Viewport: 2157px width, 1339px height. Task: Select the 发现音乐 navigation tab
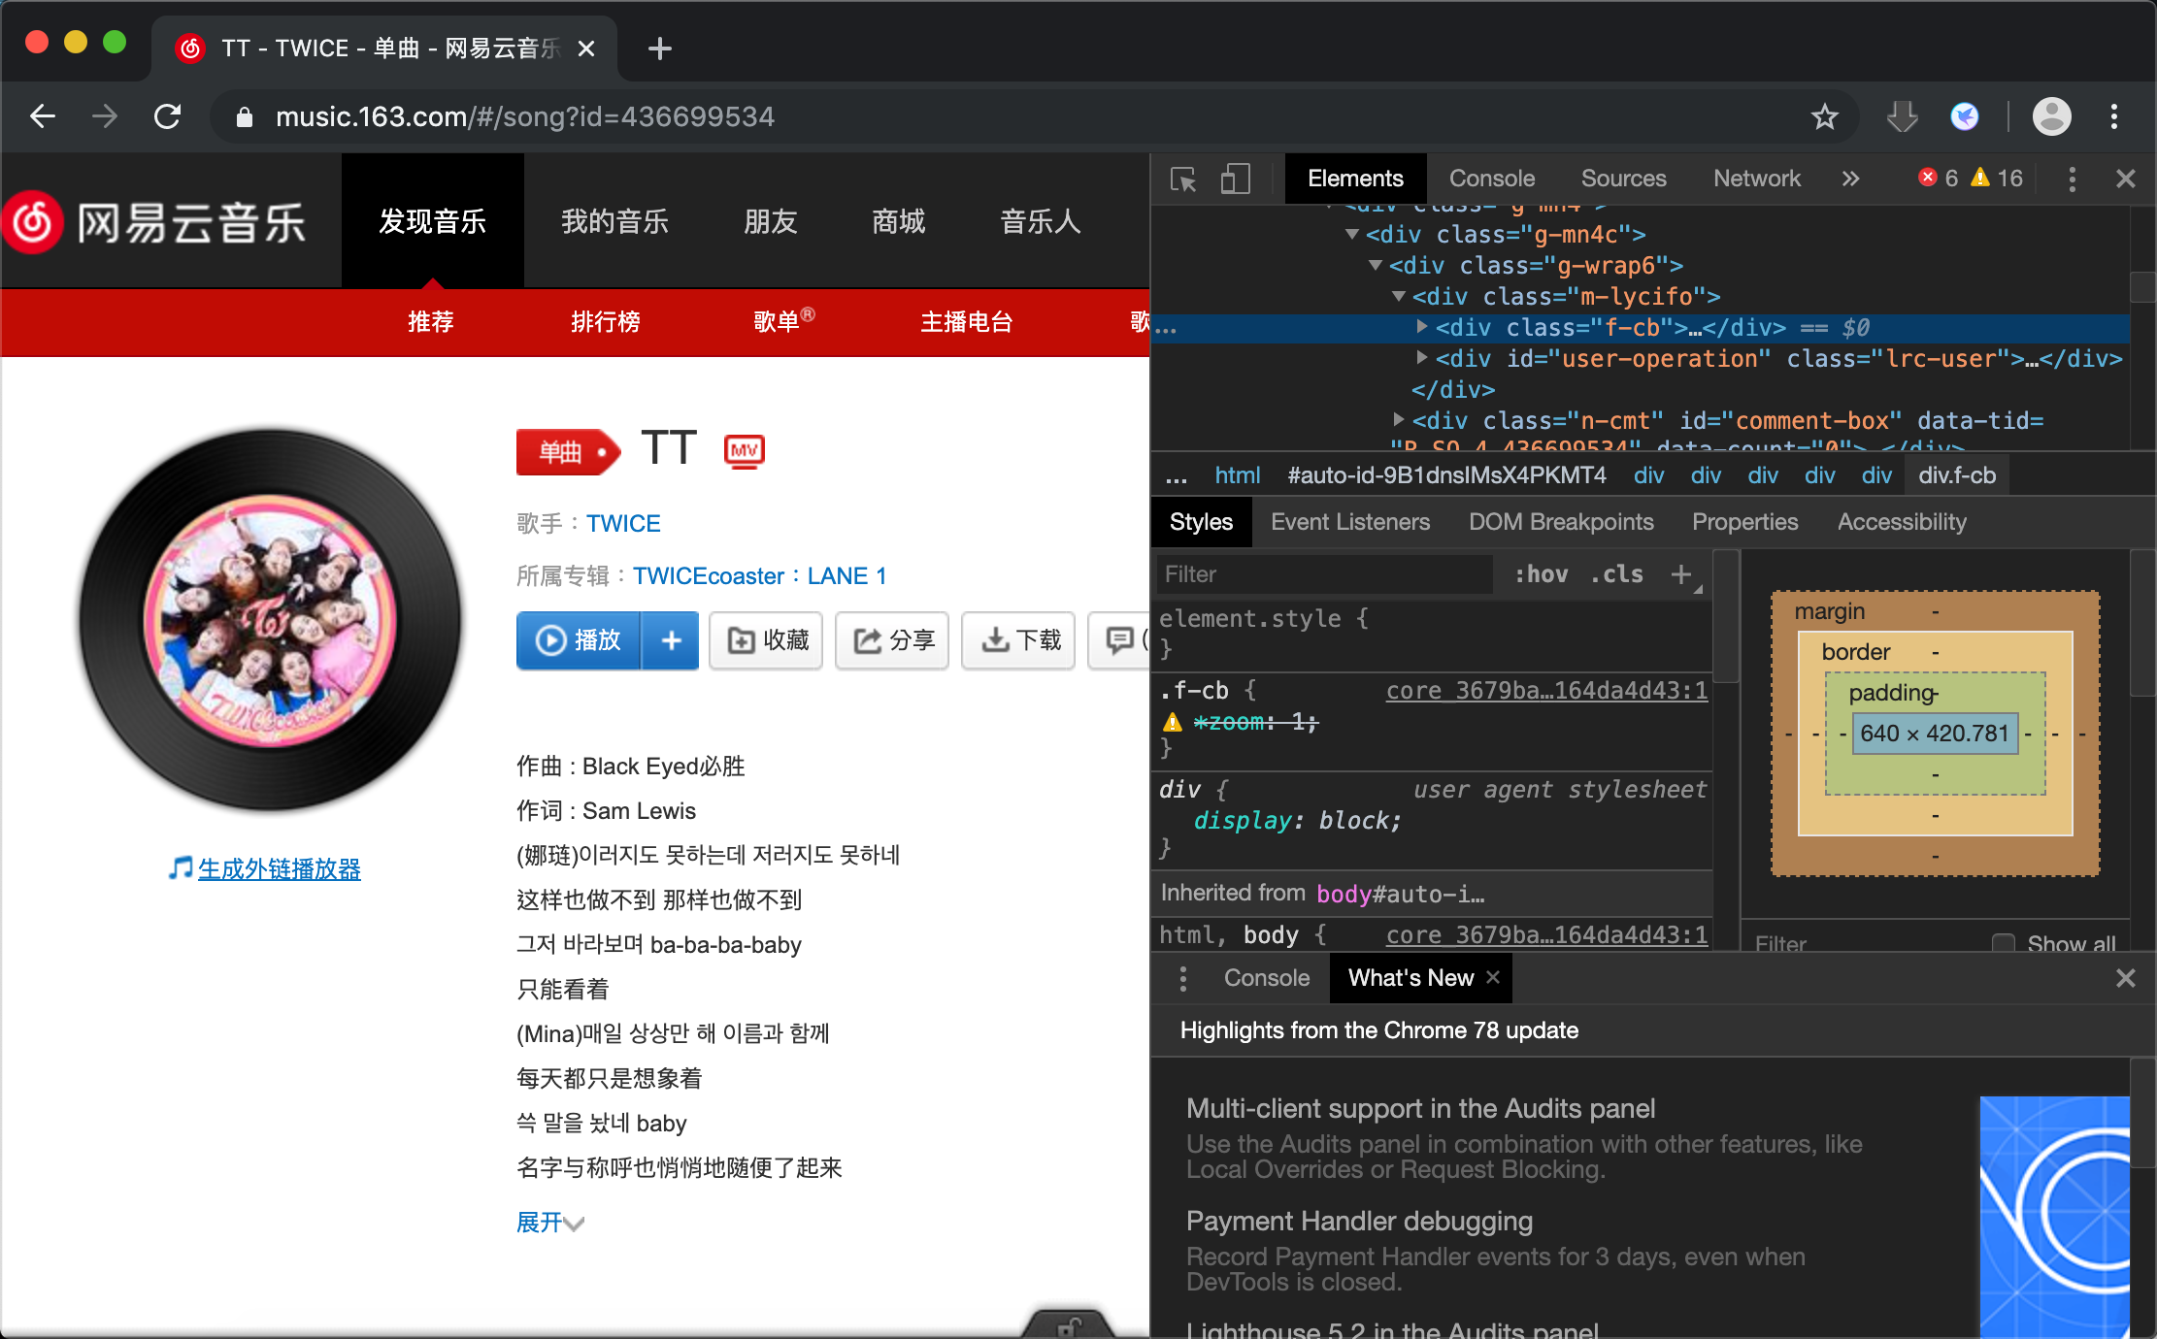[x=433, y=221]
